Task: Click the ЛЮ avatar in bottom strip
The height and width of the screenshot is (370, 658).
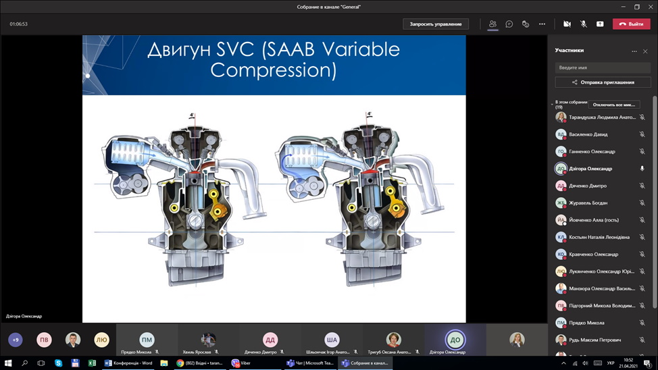Action: [101, 340]
